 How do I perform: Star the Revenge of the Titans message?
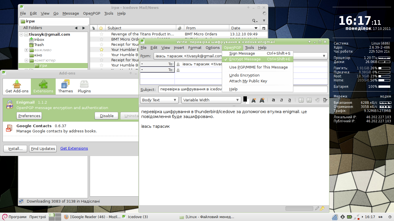pyautogui.click(x=101, y=34)
